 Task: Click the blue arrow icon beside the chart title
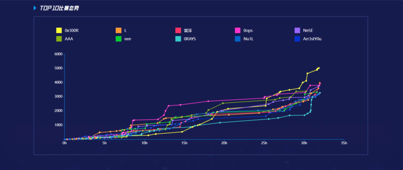pyautogui.click(x=35, y=8)
